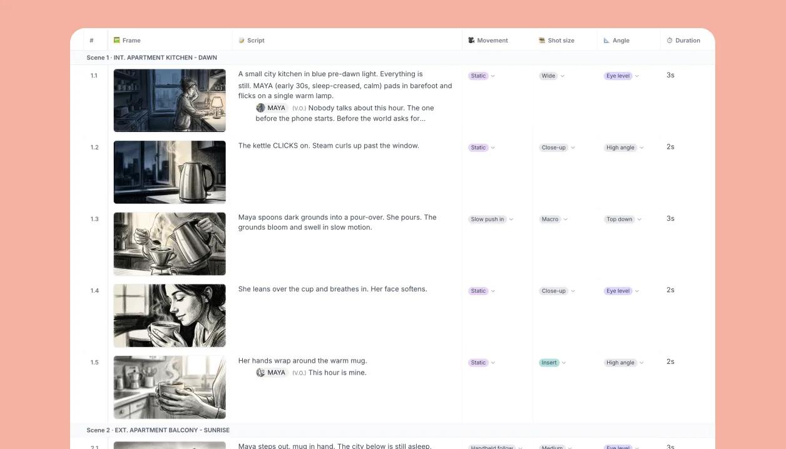Open Movement dropdown for shot 1.1
The height and width of the screenshot is (449, 786).
pyautogui.click(x=482, y=76)
